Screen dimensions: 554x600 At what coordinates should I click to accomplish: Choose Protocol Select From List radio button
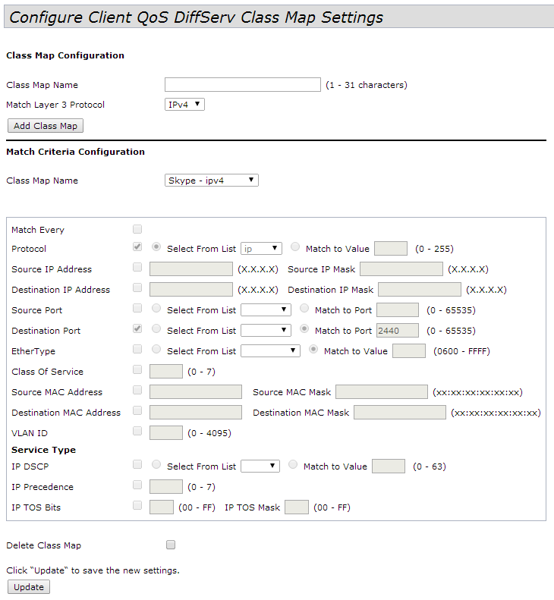click(156, 247)
